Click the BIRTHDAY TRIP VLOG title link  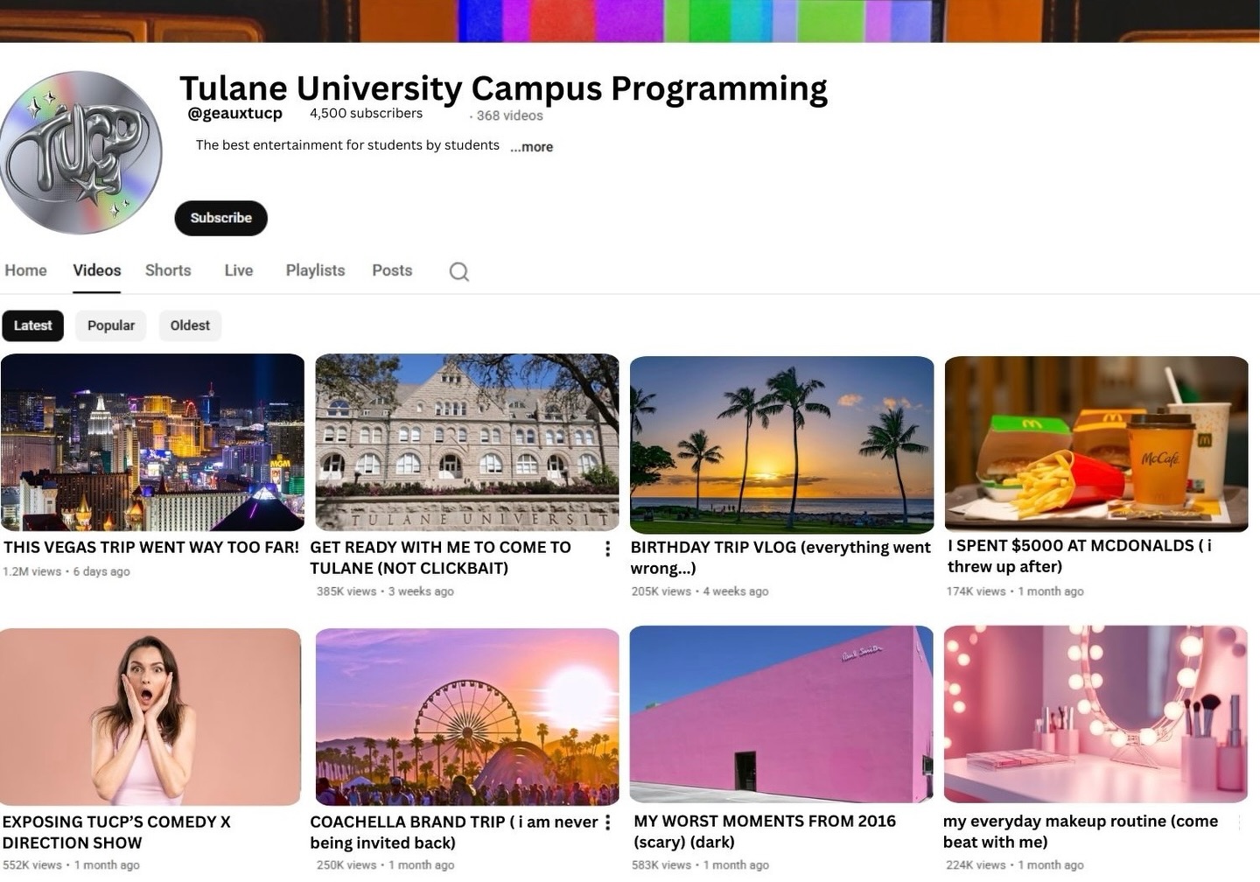tap(780, 557)
